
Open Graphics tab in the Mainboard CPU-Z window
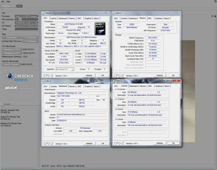[x=88, y=87]
